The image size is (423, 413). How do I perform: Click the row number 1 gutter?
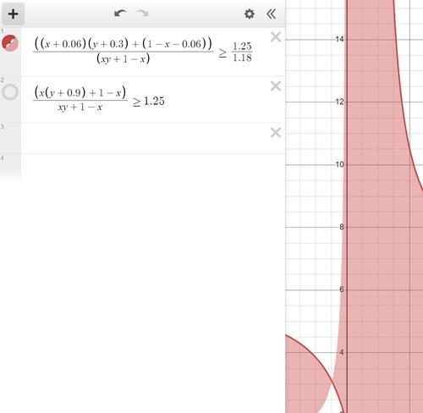click(3, 30)
